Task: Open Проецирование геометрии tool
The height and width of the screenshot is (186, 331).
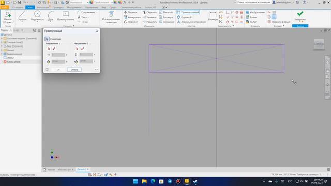Action: pos(111,17)
